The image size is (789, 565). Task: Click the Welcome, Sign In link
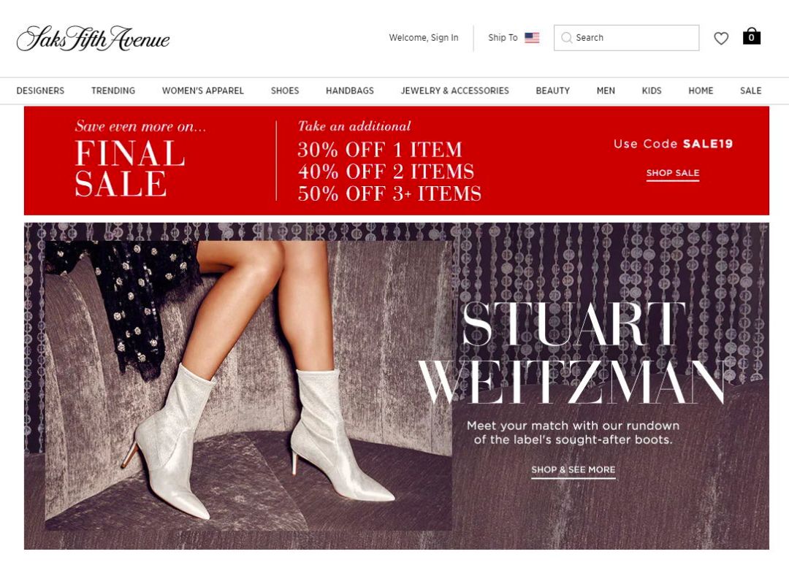424,38
